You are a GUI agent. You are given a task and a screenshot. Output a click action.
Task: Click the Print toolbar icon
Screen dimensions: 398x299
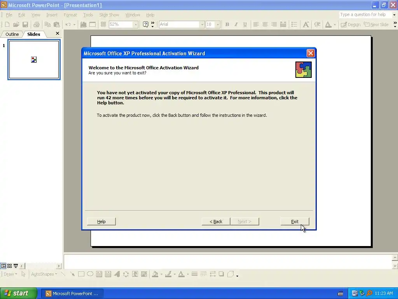(x=36, y=25)
